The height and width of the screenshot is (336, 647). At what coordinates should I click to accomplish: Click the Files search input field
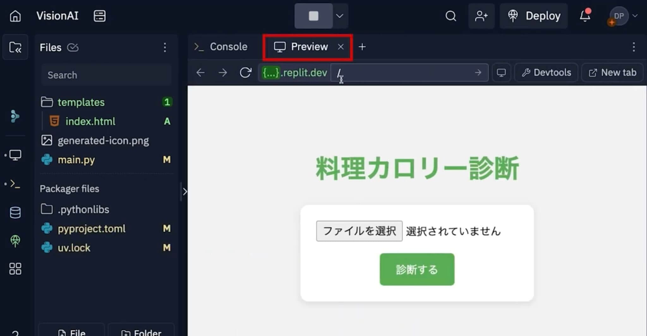point(106,75)
